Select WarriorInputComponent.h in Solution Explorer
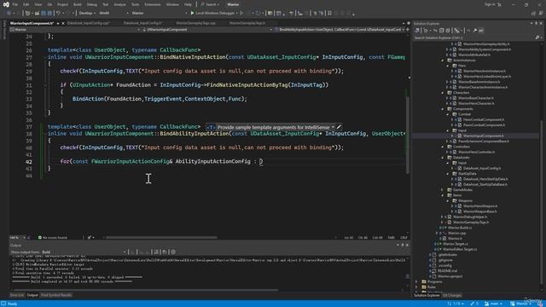This screenshot has height=307, width=546. pos(483,136)
